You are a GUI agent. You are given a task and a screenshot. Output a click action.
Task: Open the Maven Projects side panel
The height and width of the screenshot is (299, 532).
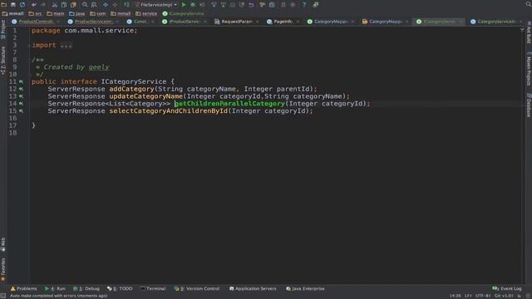click(x=529, y=70)
